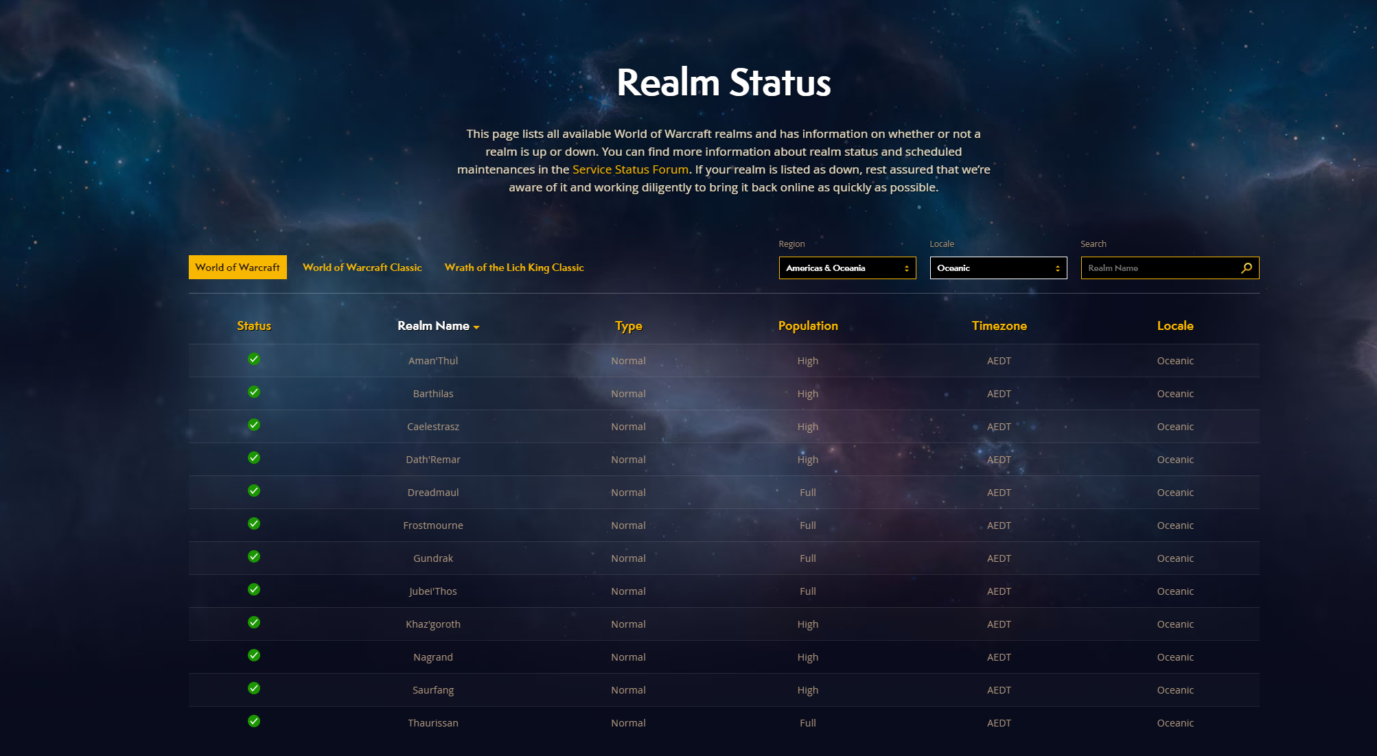Image resolution: width=1377 pixels, height=756 pixels.
Task: Click the Nagrand realm status checkmark
Action: (x=254, y=655)
